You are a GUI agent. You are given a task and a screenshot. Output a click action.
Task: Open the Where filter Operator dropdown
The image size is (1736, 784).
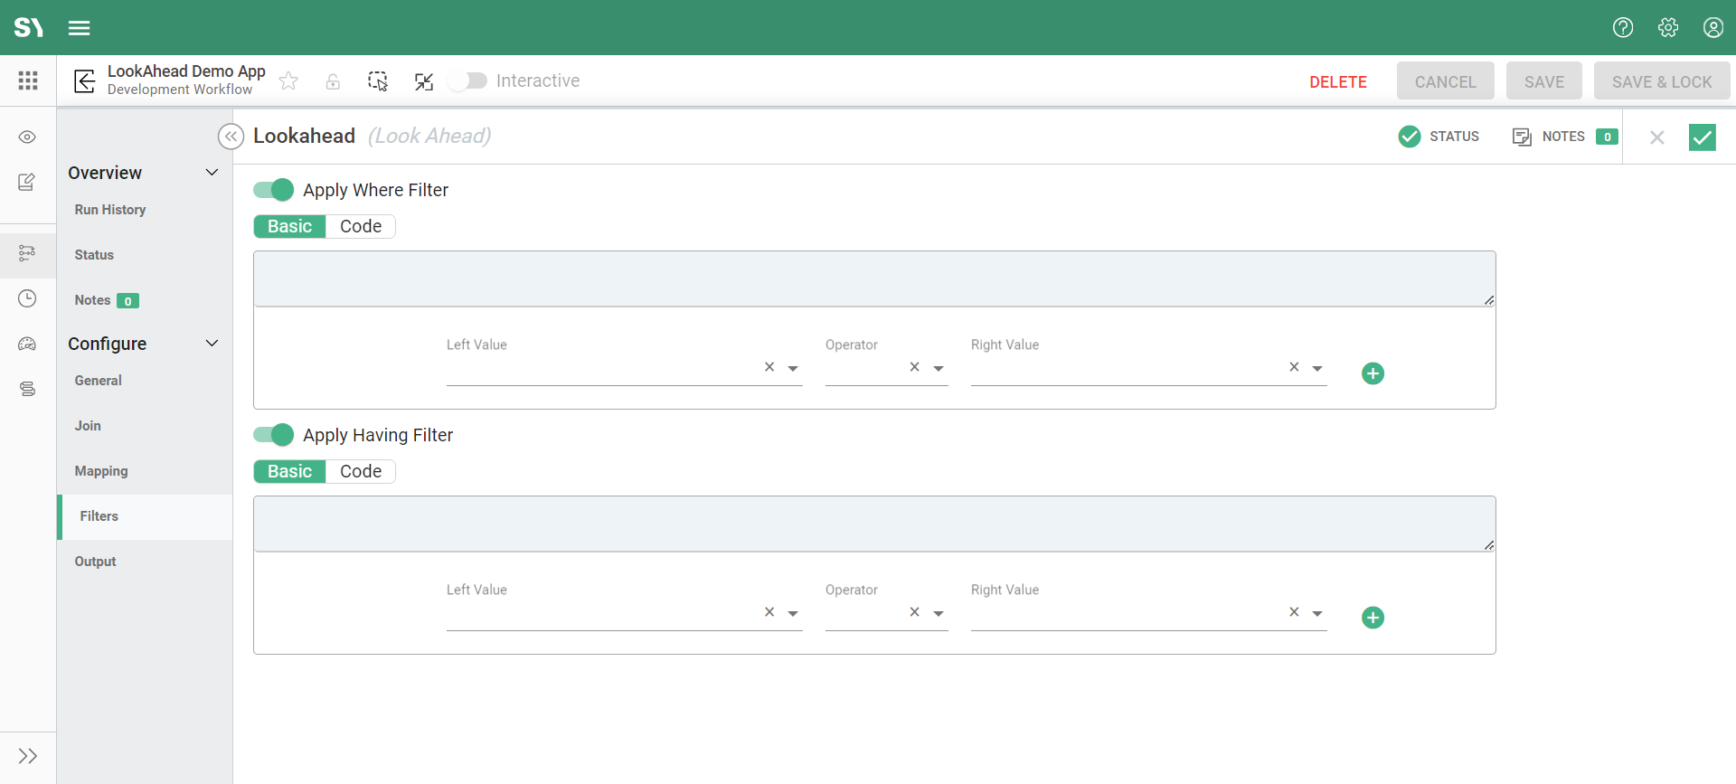[939, 368]
